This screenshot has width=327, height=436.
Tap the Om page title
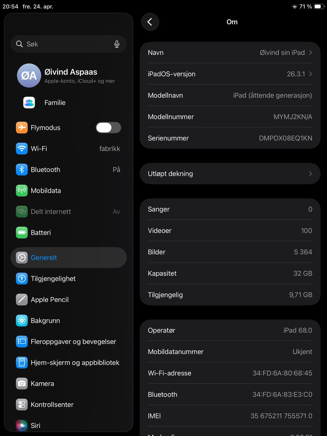coord(232,22)
